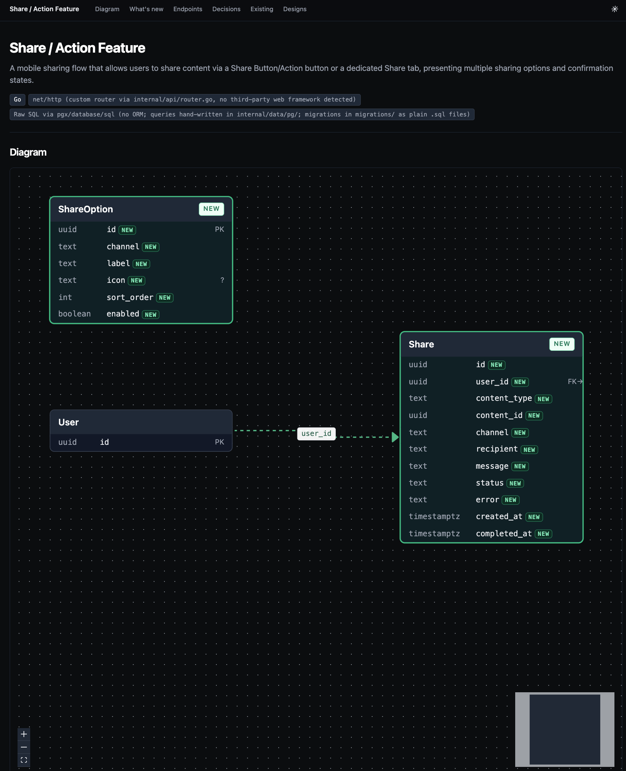Click the green arrowhead of the user_id edge
This screenshot has width=626, height=771.
(x=395, y=437)
